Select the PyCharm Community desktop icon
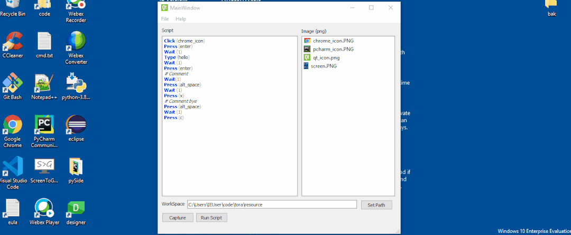571x235 pixels. pyautogui.click(x=44, y=131)
